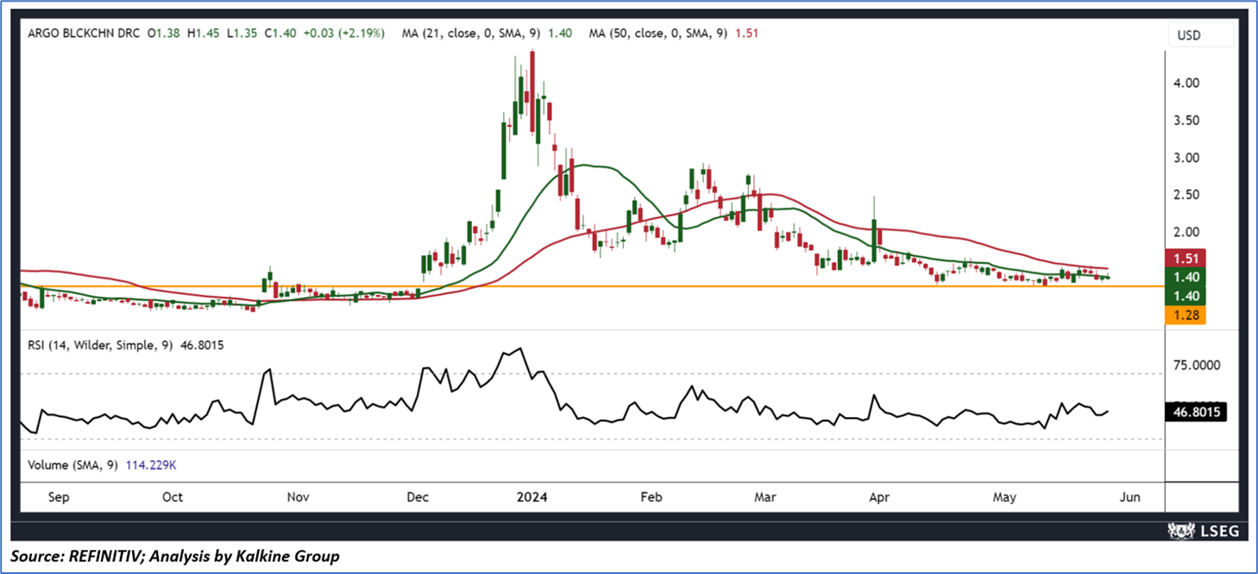Image resolution: width=1258 pixels, height=574 pixels.
Task: Click the 46.8015 RSI value tag
Action: (1195, 412)
